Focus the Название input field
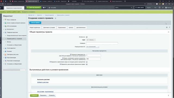 click(102, 43)
